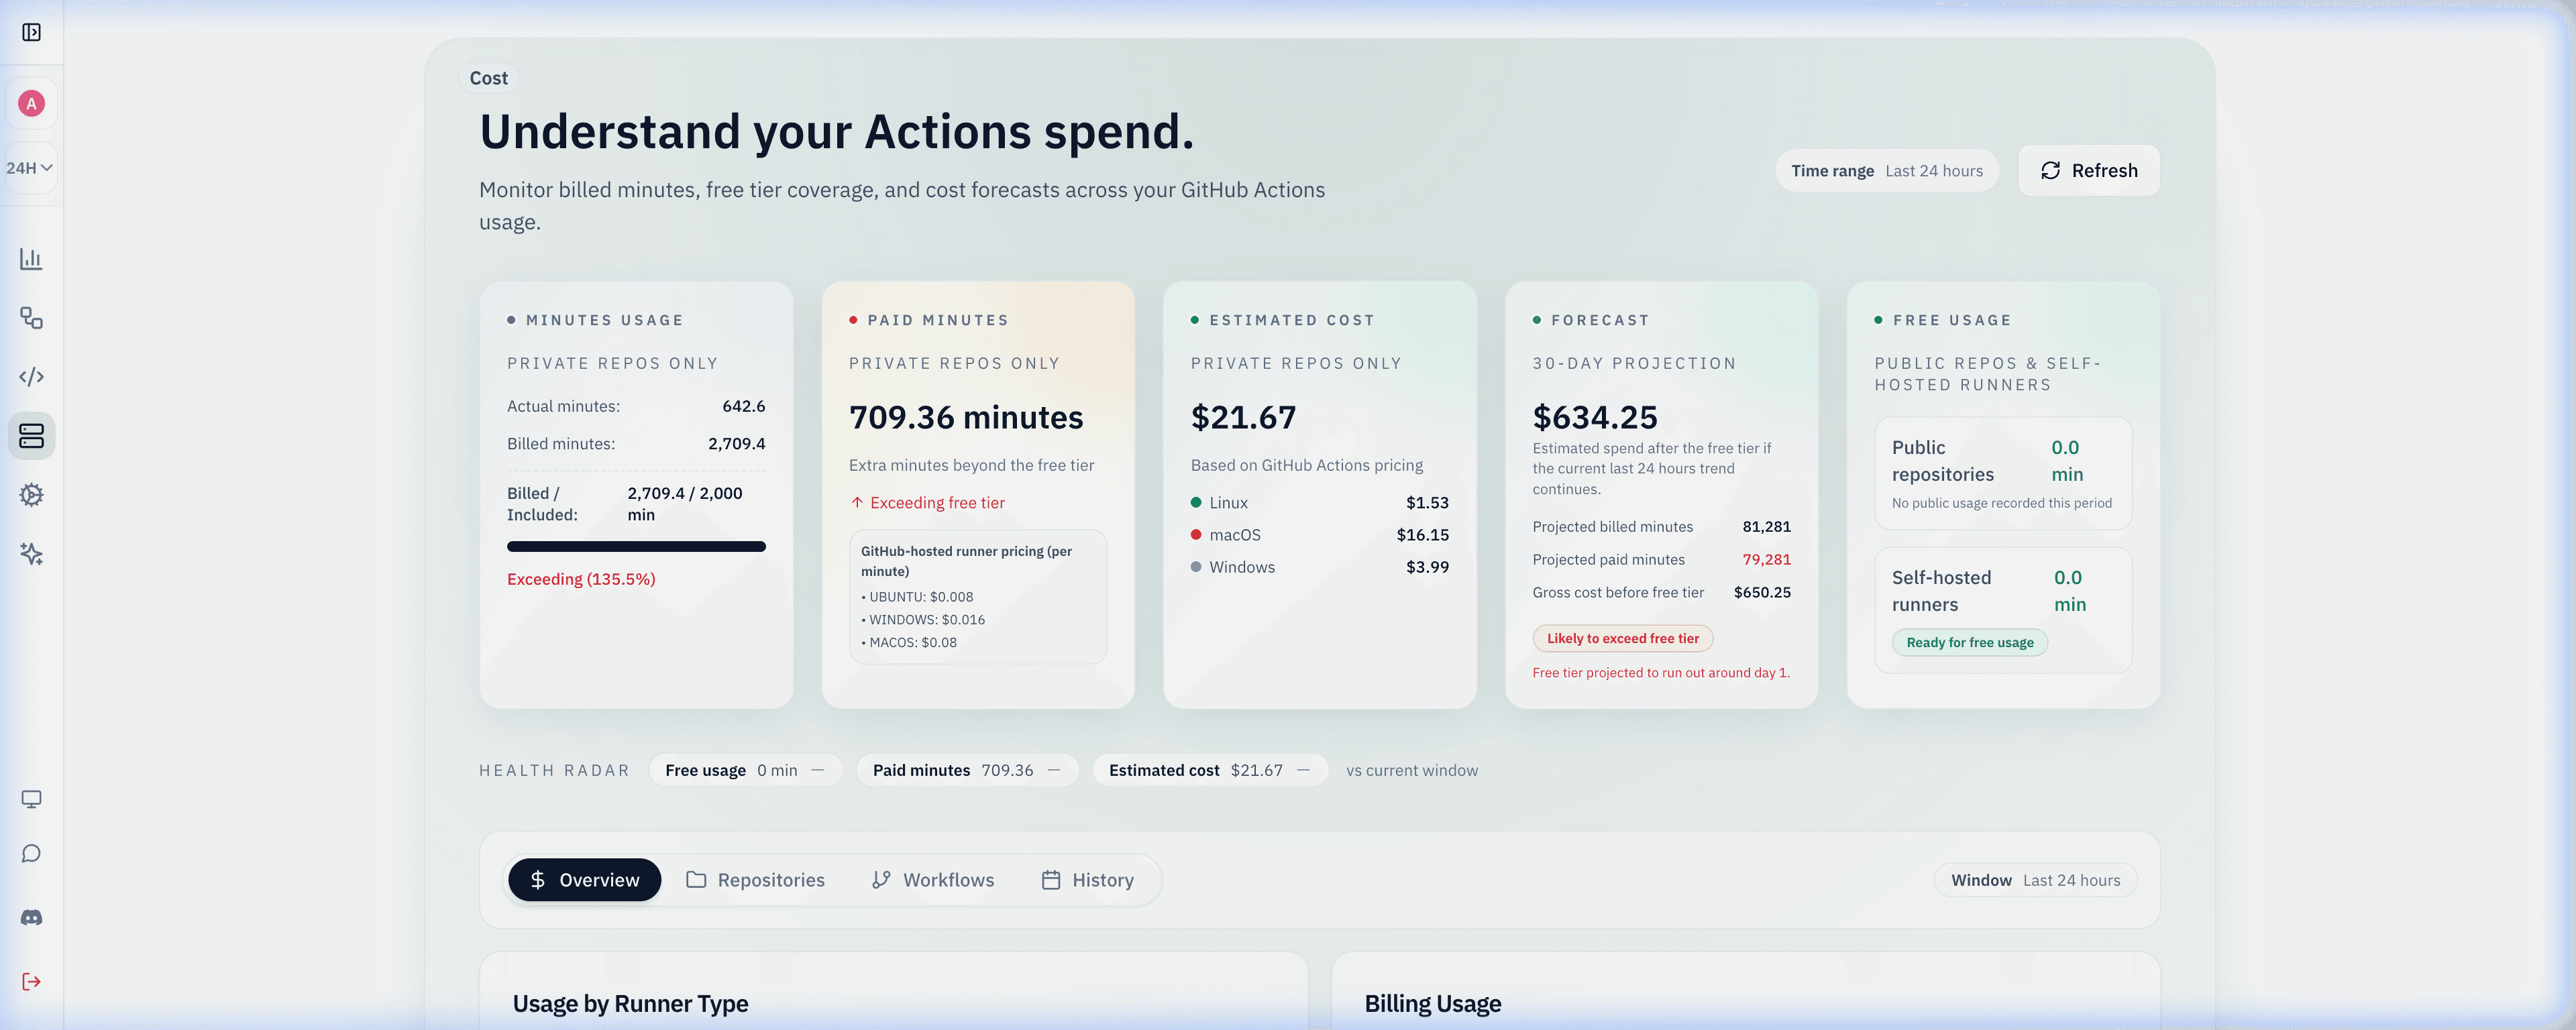This screenshot has width=2576, height=1030.
Task: Open settings via the gear icon
Action: click(32, 495)
